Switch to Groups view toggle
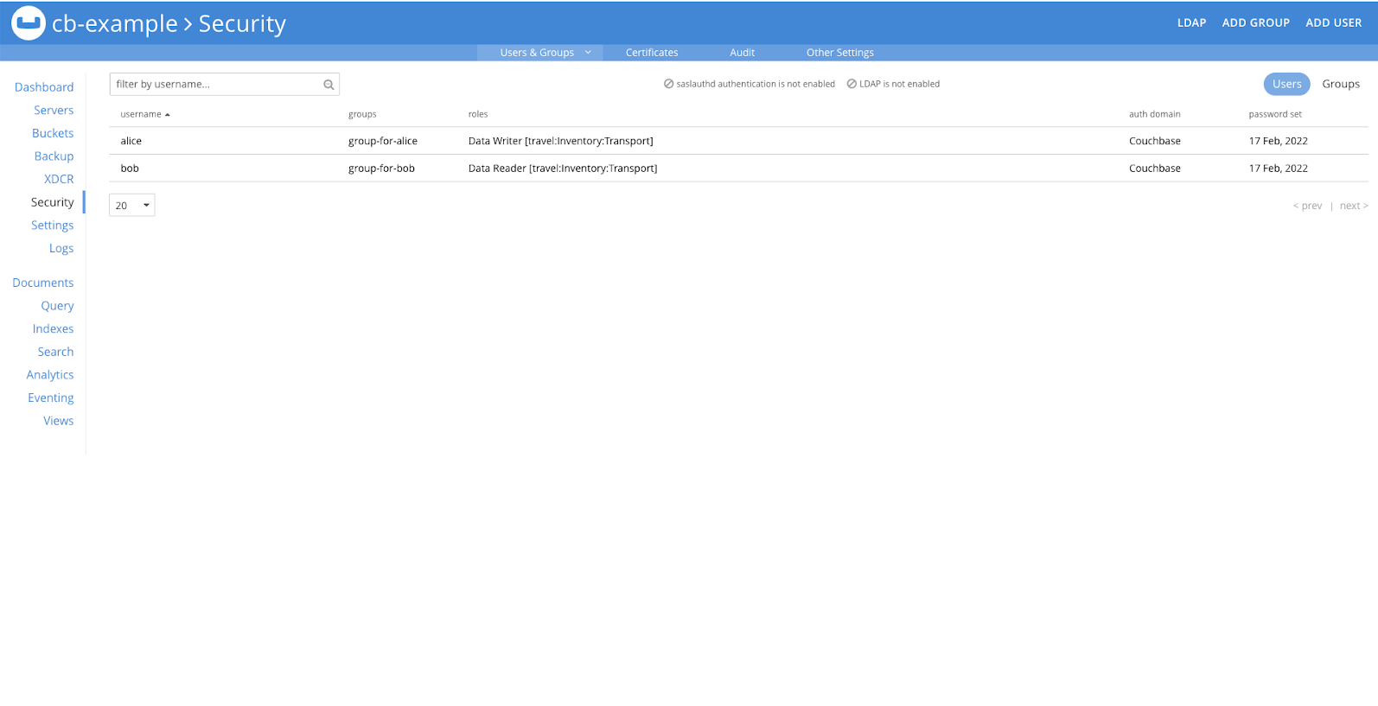 (1340, 84)
